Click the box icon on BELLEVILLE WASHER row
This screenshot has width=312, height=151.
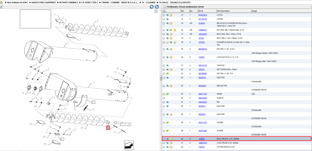click(171, 23)
